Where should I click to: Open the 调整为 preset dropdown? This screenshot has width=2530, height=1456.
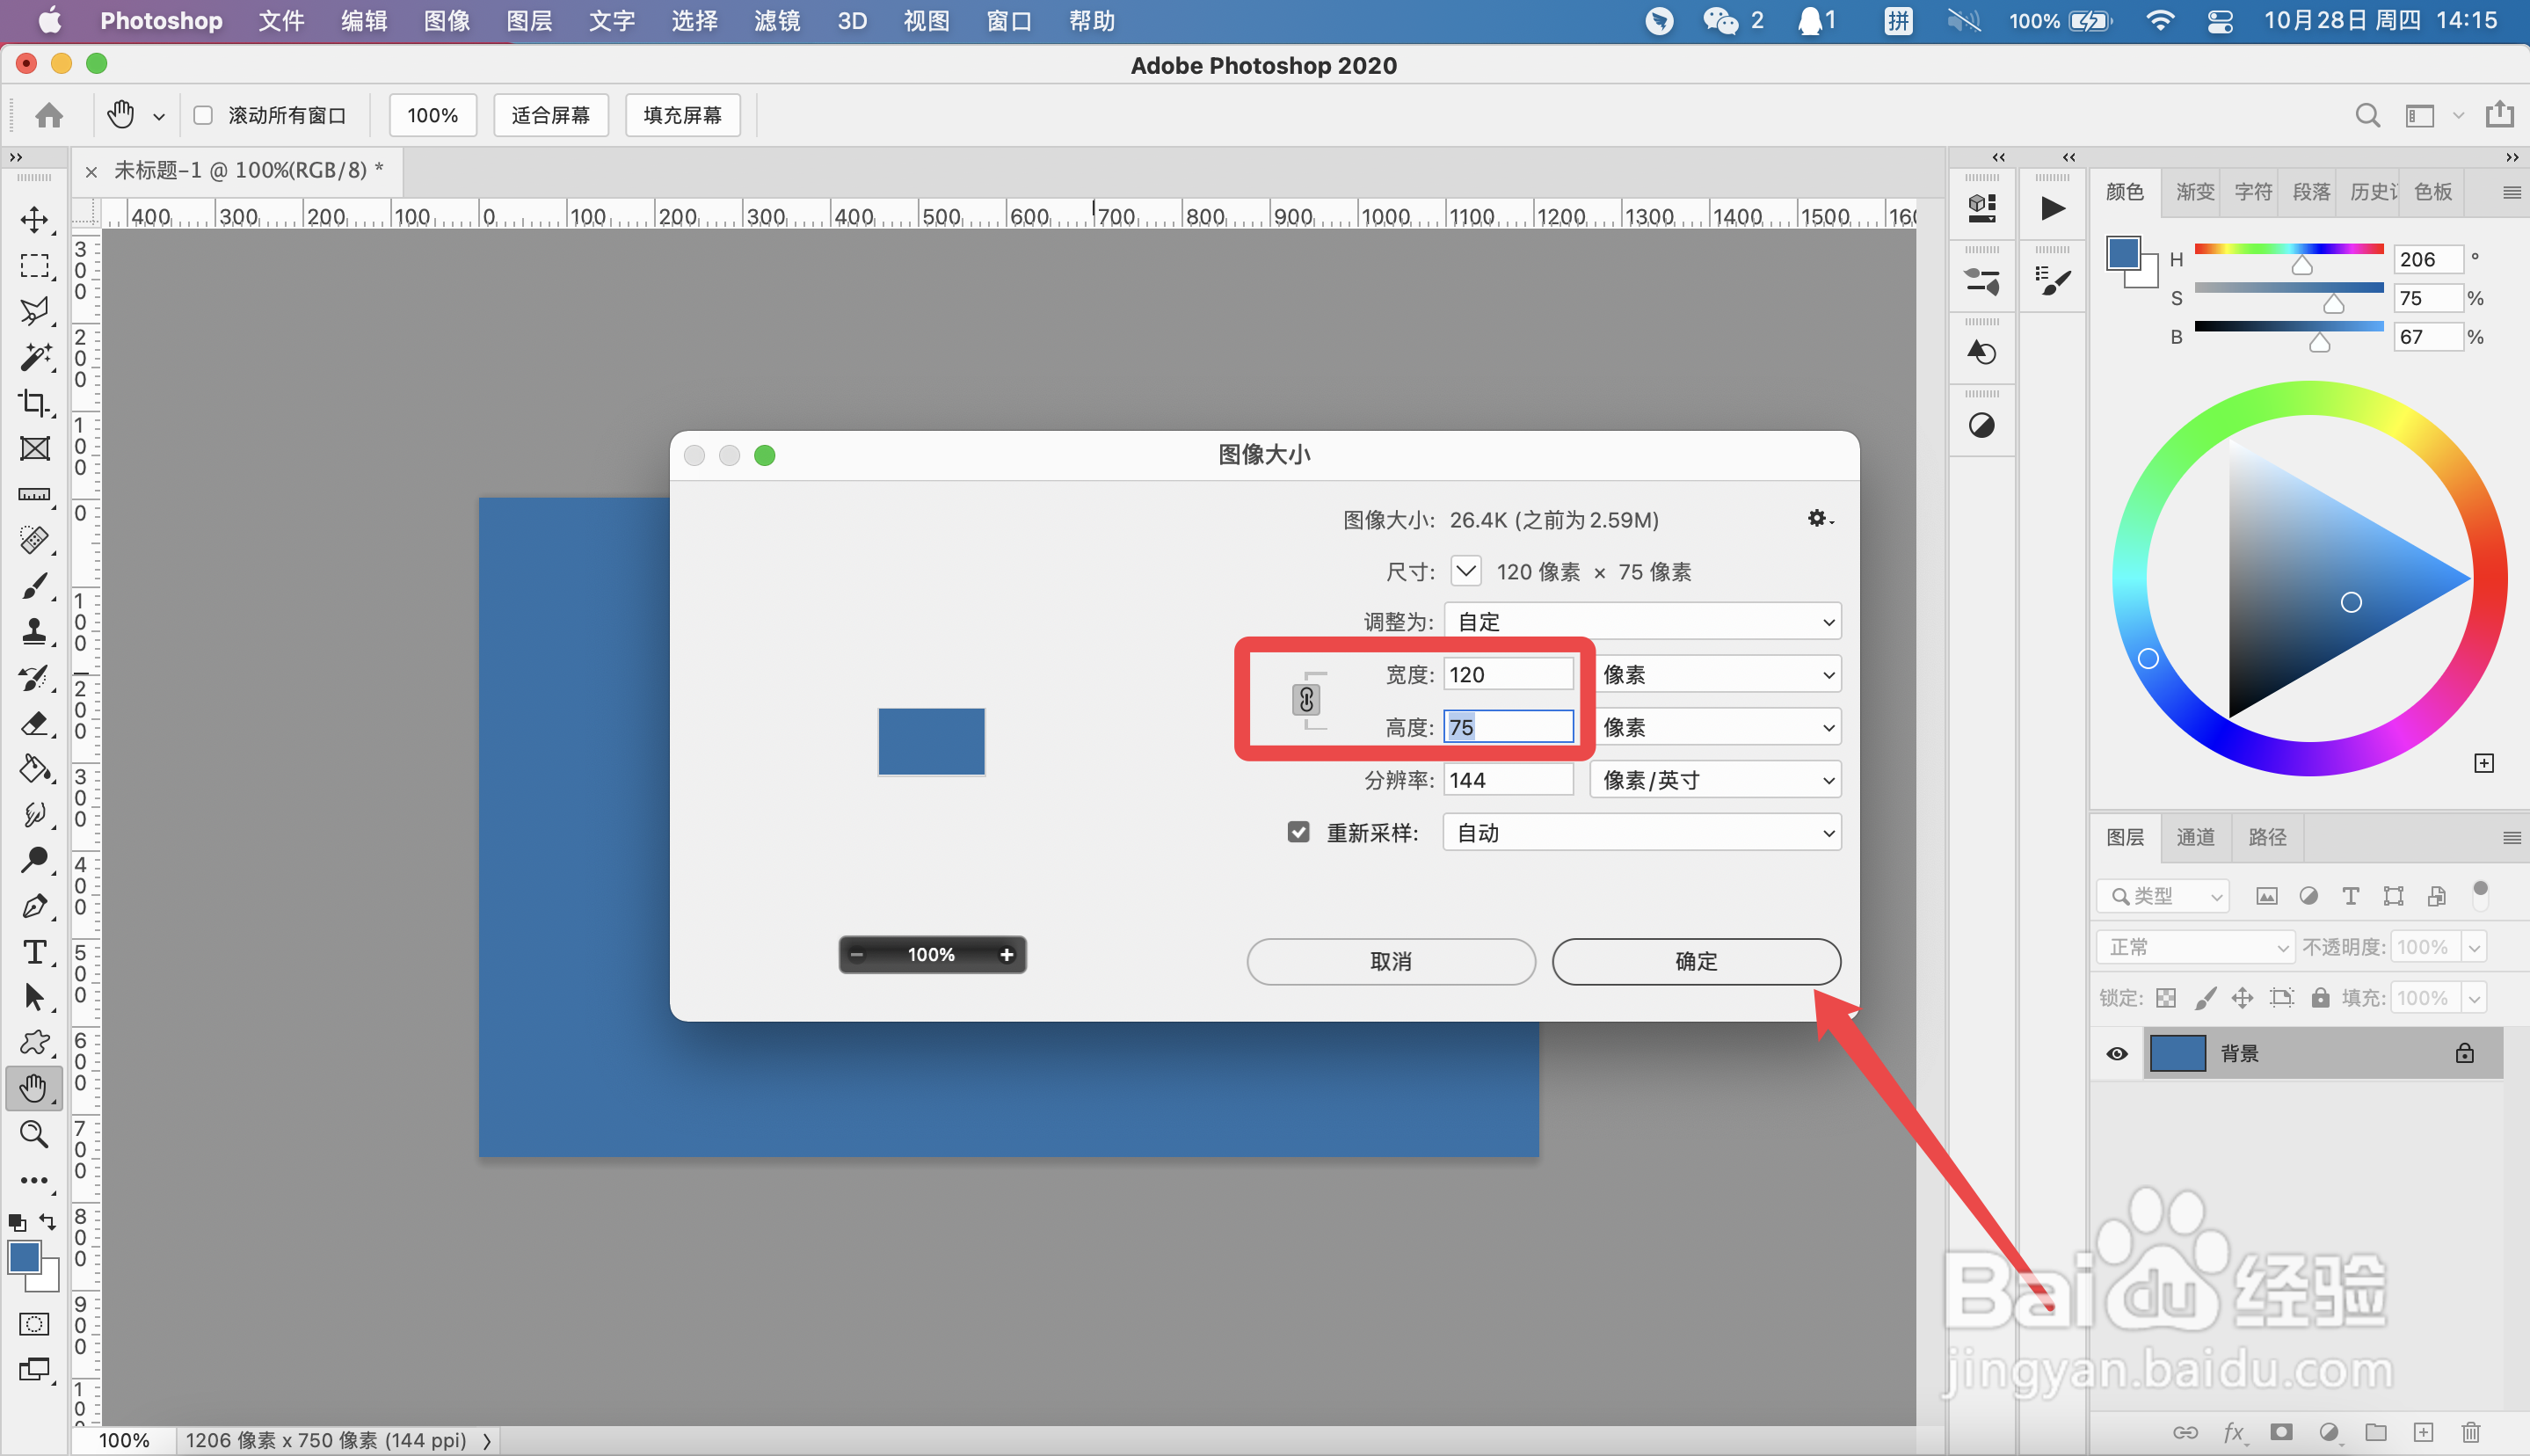pyautogui.click(x=1641, y=621)
